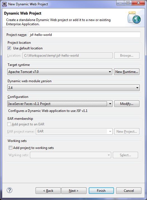Image resolution: width=147 pixels, height=200 pixels.
Task: Uncheck Use default location checkbox
Action: (9, 48)
